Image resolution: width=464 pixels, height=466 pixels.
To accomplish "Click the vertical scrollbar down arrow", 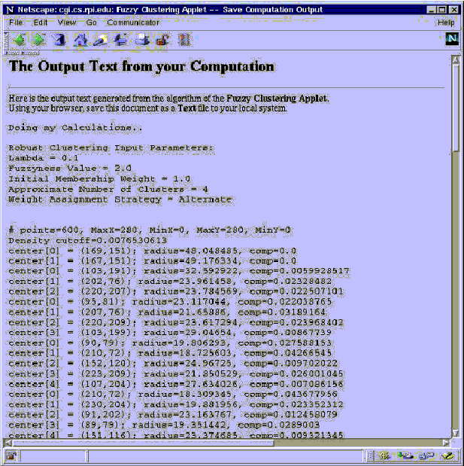I will coord(456,433).
